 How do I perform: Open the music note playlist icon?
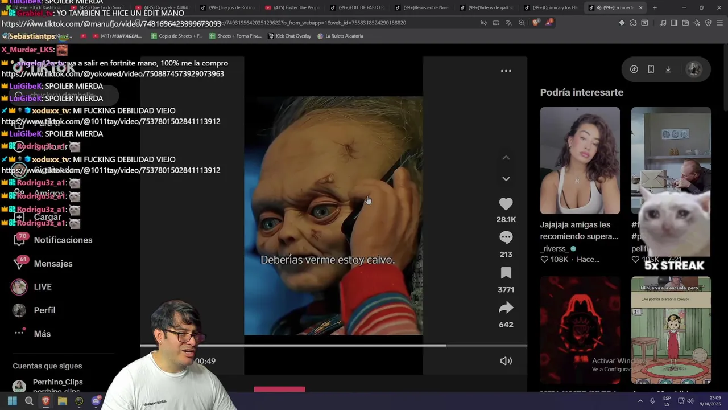[x=663, y=23]
